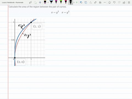Open black pen options dropdown arrow
This screenshot has width=132, height=99.
click(72, 4)
